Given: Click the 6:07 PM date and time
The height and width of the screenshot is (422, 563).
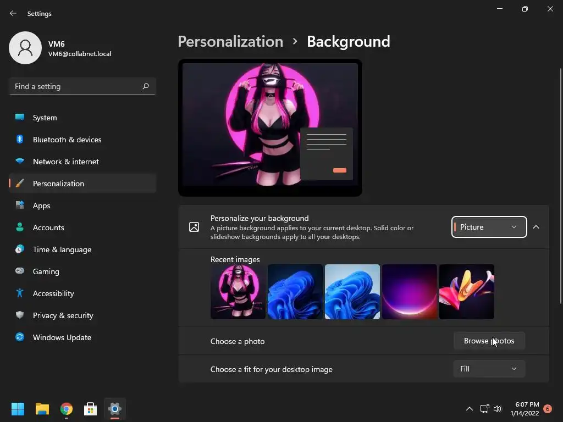Looking at the screenshot, I should [x=525, y=409].
